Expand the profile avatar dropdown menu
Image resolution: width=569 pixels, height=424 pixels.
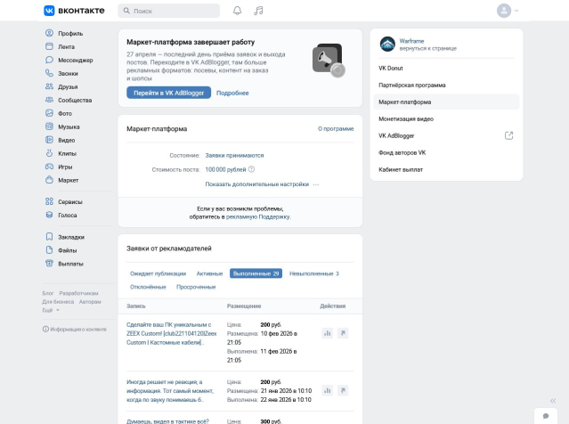click(508, 11)
